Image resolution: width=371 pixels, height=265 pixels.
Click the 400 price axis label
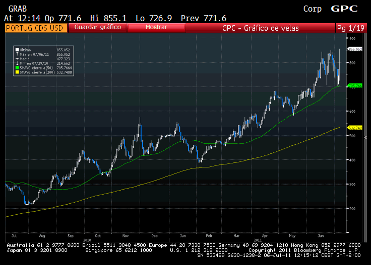(x=352, y=160)
